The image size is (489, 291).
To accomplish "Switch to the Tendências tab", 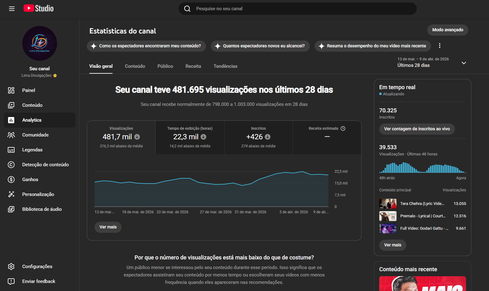I will pos(225,66).
